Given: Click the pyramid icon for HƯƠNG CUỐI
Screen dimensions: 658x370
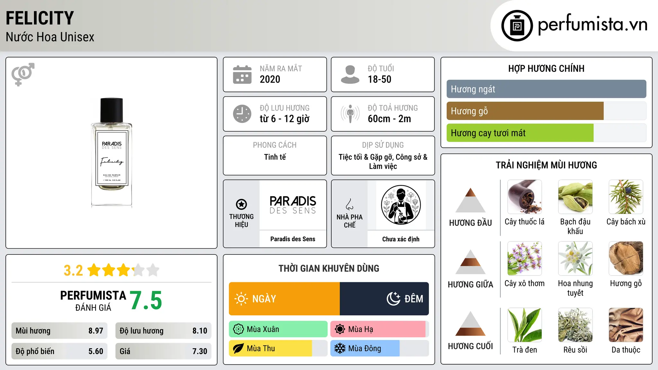Looking at the screenshot, I should coord(470,323).
